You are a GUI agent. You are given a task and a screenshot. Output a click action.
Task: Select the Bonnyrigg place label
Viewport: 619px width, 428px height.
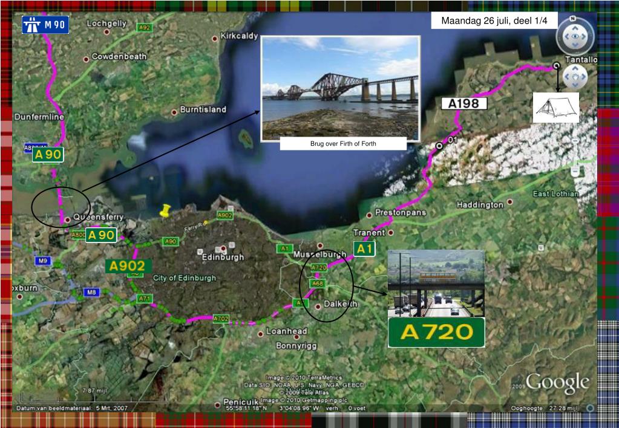tap(296, 346)
